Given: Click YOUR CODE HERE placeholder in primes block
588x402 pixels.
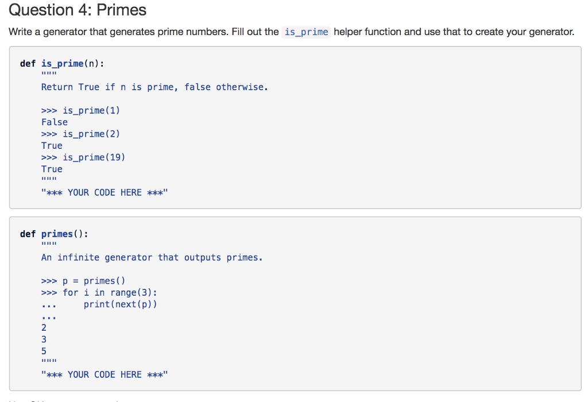Looking at the screenshot, I should click(105, 374).
